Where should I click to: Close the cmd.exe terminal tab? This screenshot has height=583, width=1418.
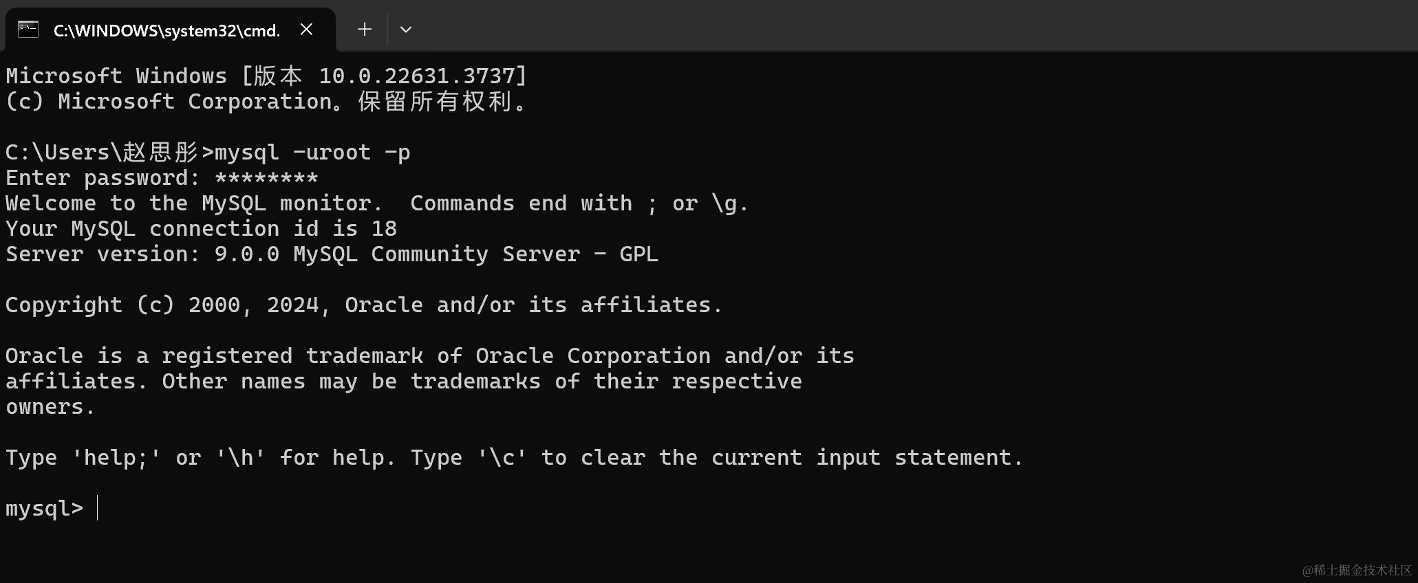[x=307, y=30]
